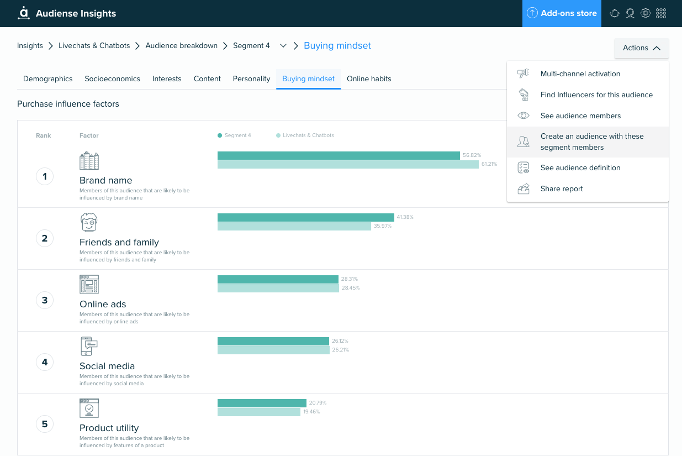The image size is (682, 456).
Task: Click the Friends and family 35.97% bar
Action: tap(294, 226)
